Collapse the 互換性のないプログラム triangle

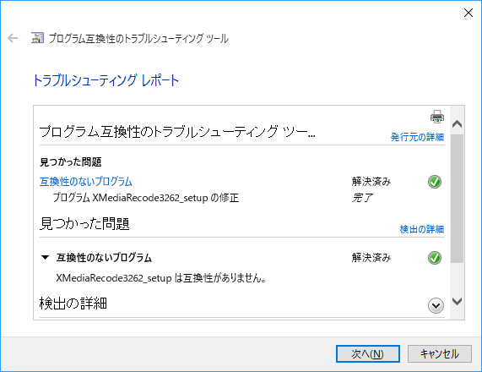[x=46, y=258]
